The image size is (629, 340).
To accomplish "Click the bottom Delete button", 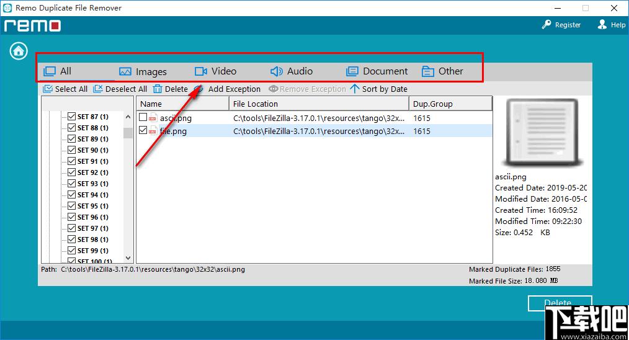I will pyautogui.click(x=560, y=303).
